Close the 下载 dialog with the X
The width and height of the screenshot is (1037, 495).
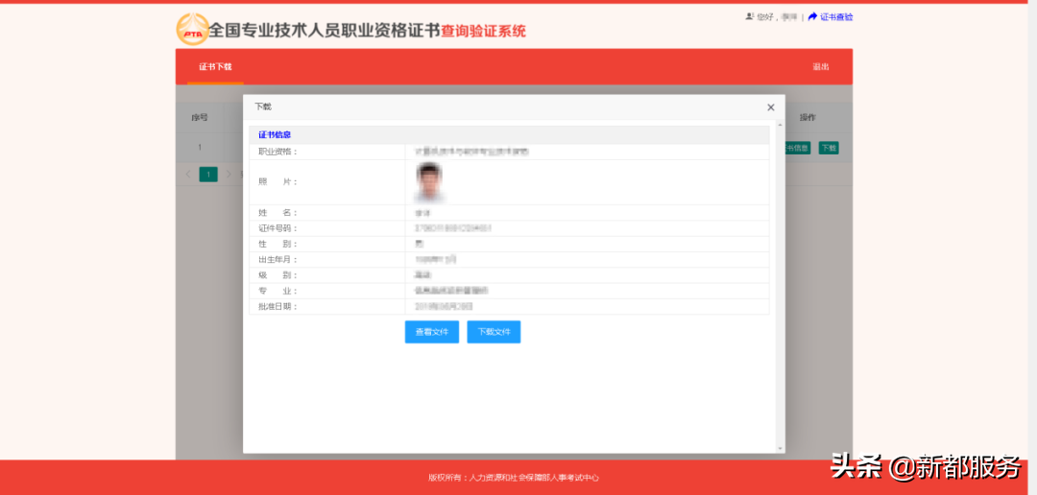pos(770,107)
